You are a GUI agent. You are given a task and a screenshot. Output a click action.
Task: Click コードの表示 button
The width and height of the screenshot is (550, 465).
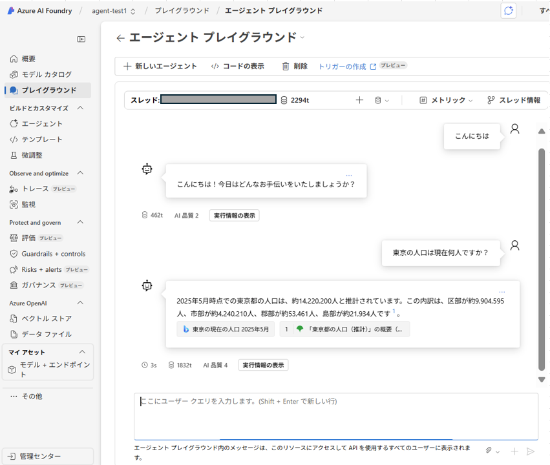[x=237, y=66]
